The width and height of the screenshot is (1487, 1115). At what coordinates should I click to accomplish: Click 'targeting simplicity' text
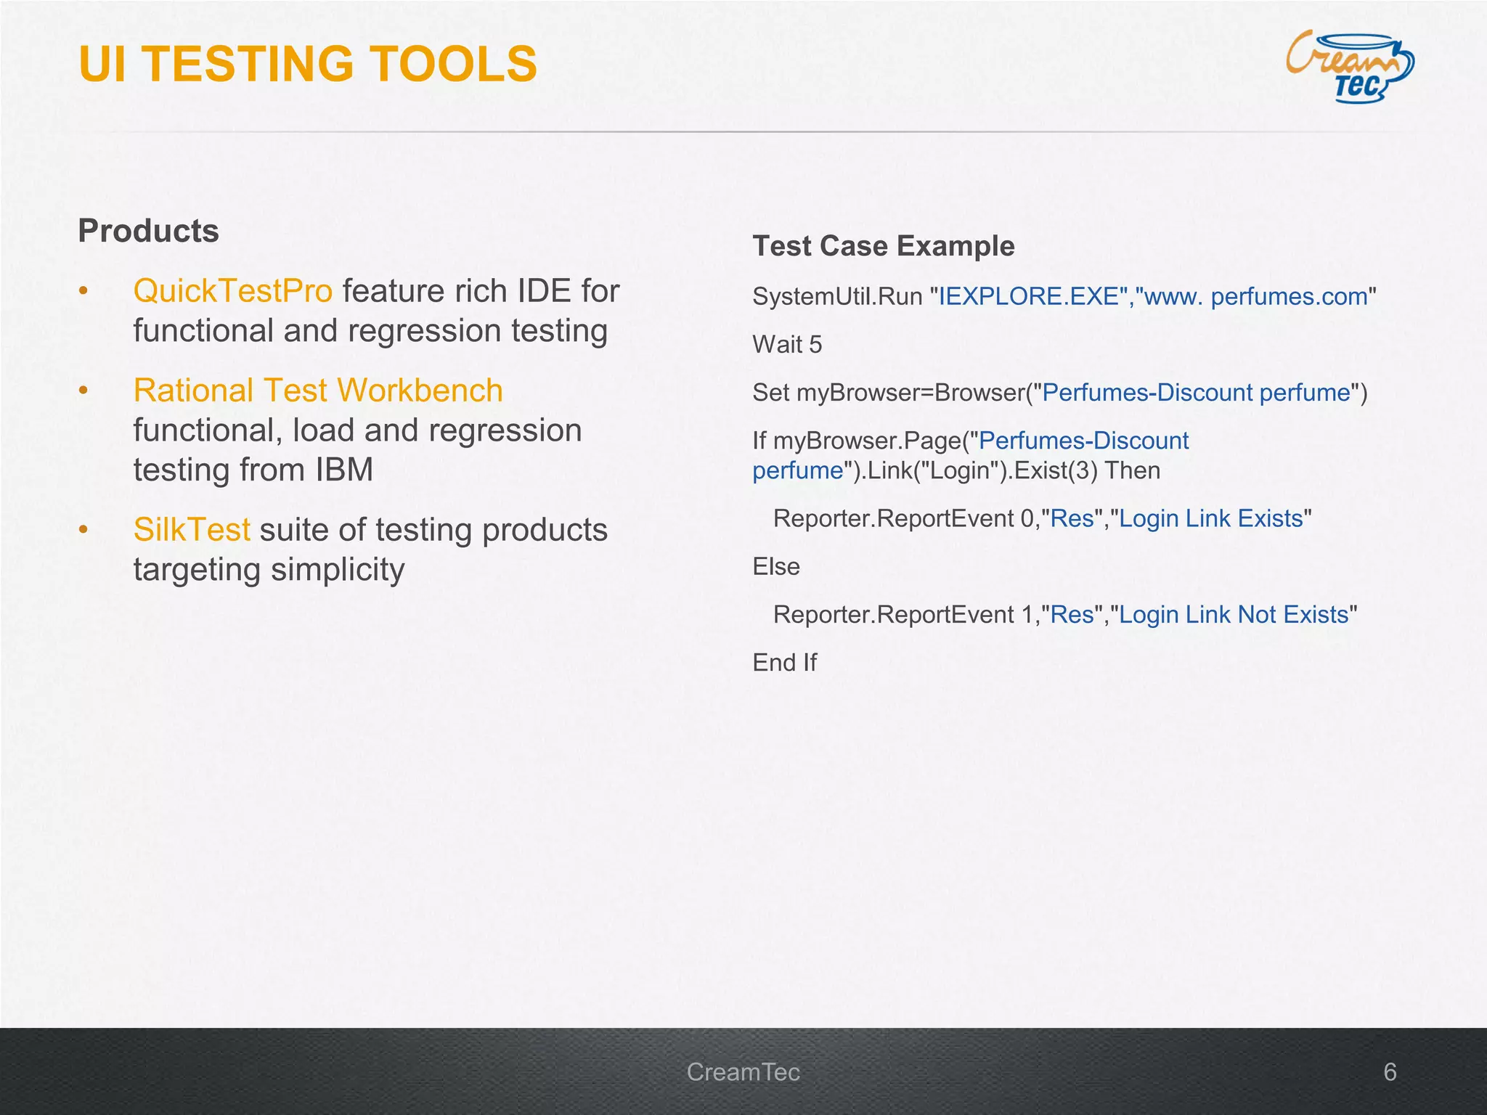pos(269,570)
